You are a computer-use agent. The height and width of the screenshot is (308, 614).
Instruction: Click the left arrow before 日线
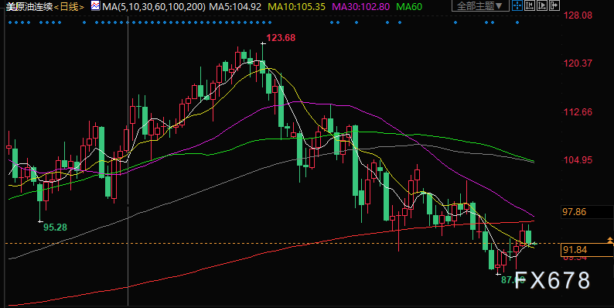56,7
